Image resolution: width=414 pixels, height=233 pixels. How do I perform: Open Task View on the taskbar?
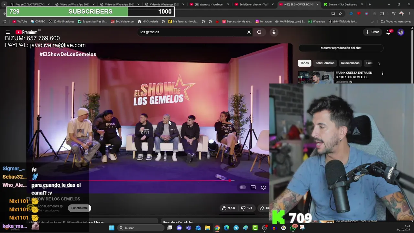pos(170,228)
